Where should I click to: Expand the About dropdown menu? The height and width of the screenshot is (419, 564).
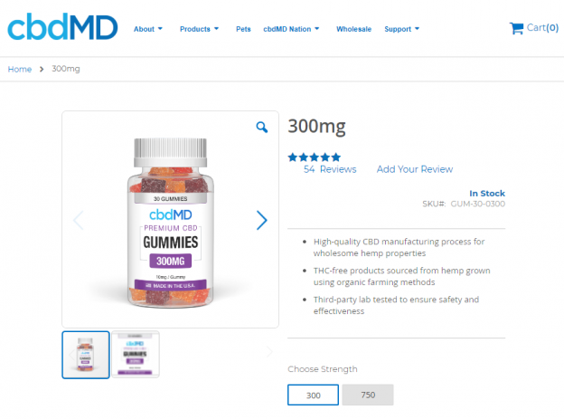[x=148, y=29]
